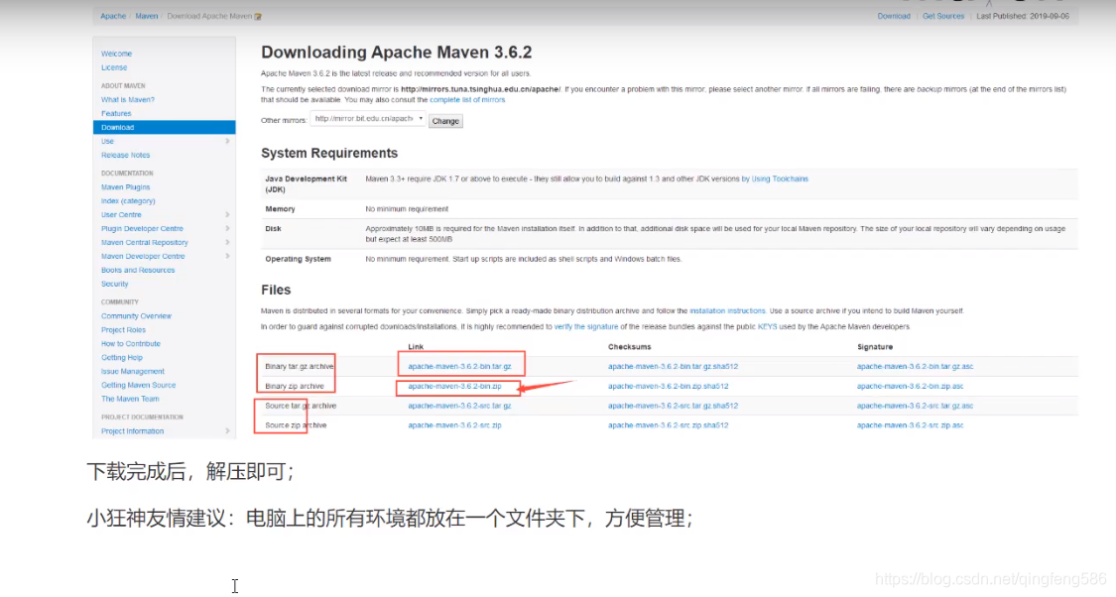
Task: Select the Binary tar.gz archive row label
Action: [299, 367]
